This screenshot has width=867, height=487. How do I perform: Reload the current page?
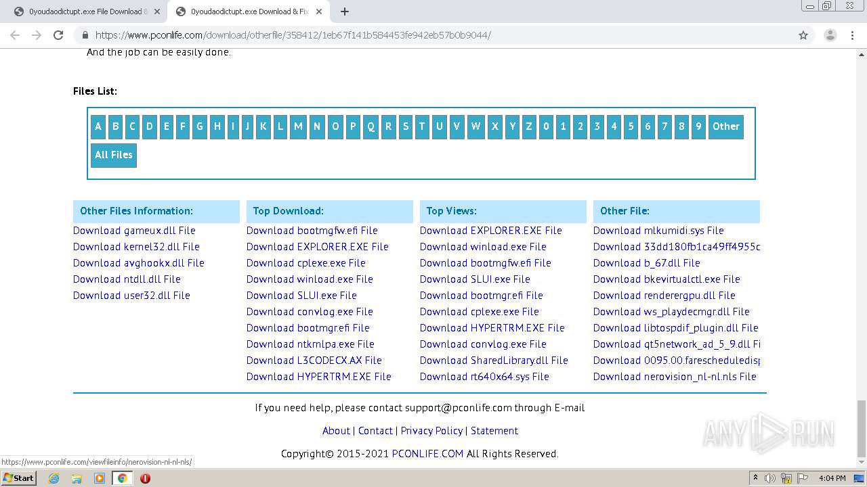point(58,35)
